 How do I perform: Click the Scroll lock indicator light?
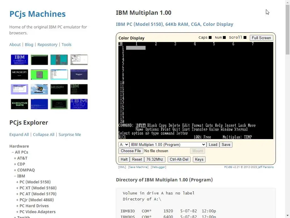pyautogui.click(x=245, y=37)
